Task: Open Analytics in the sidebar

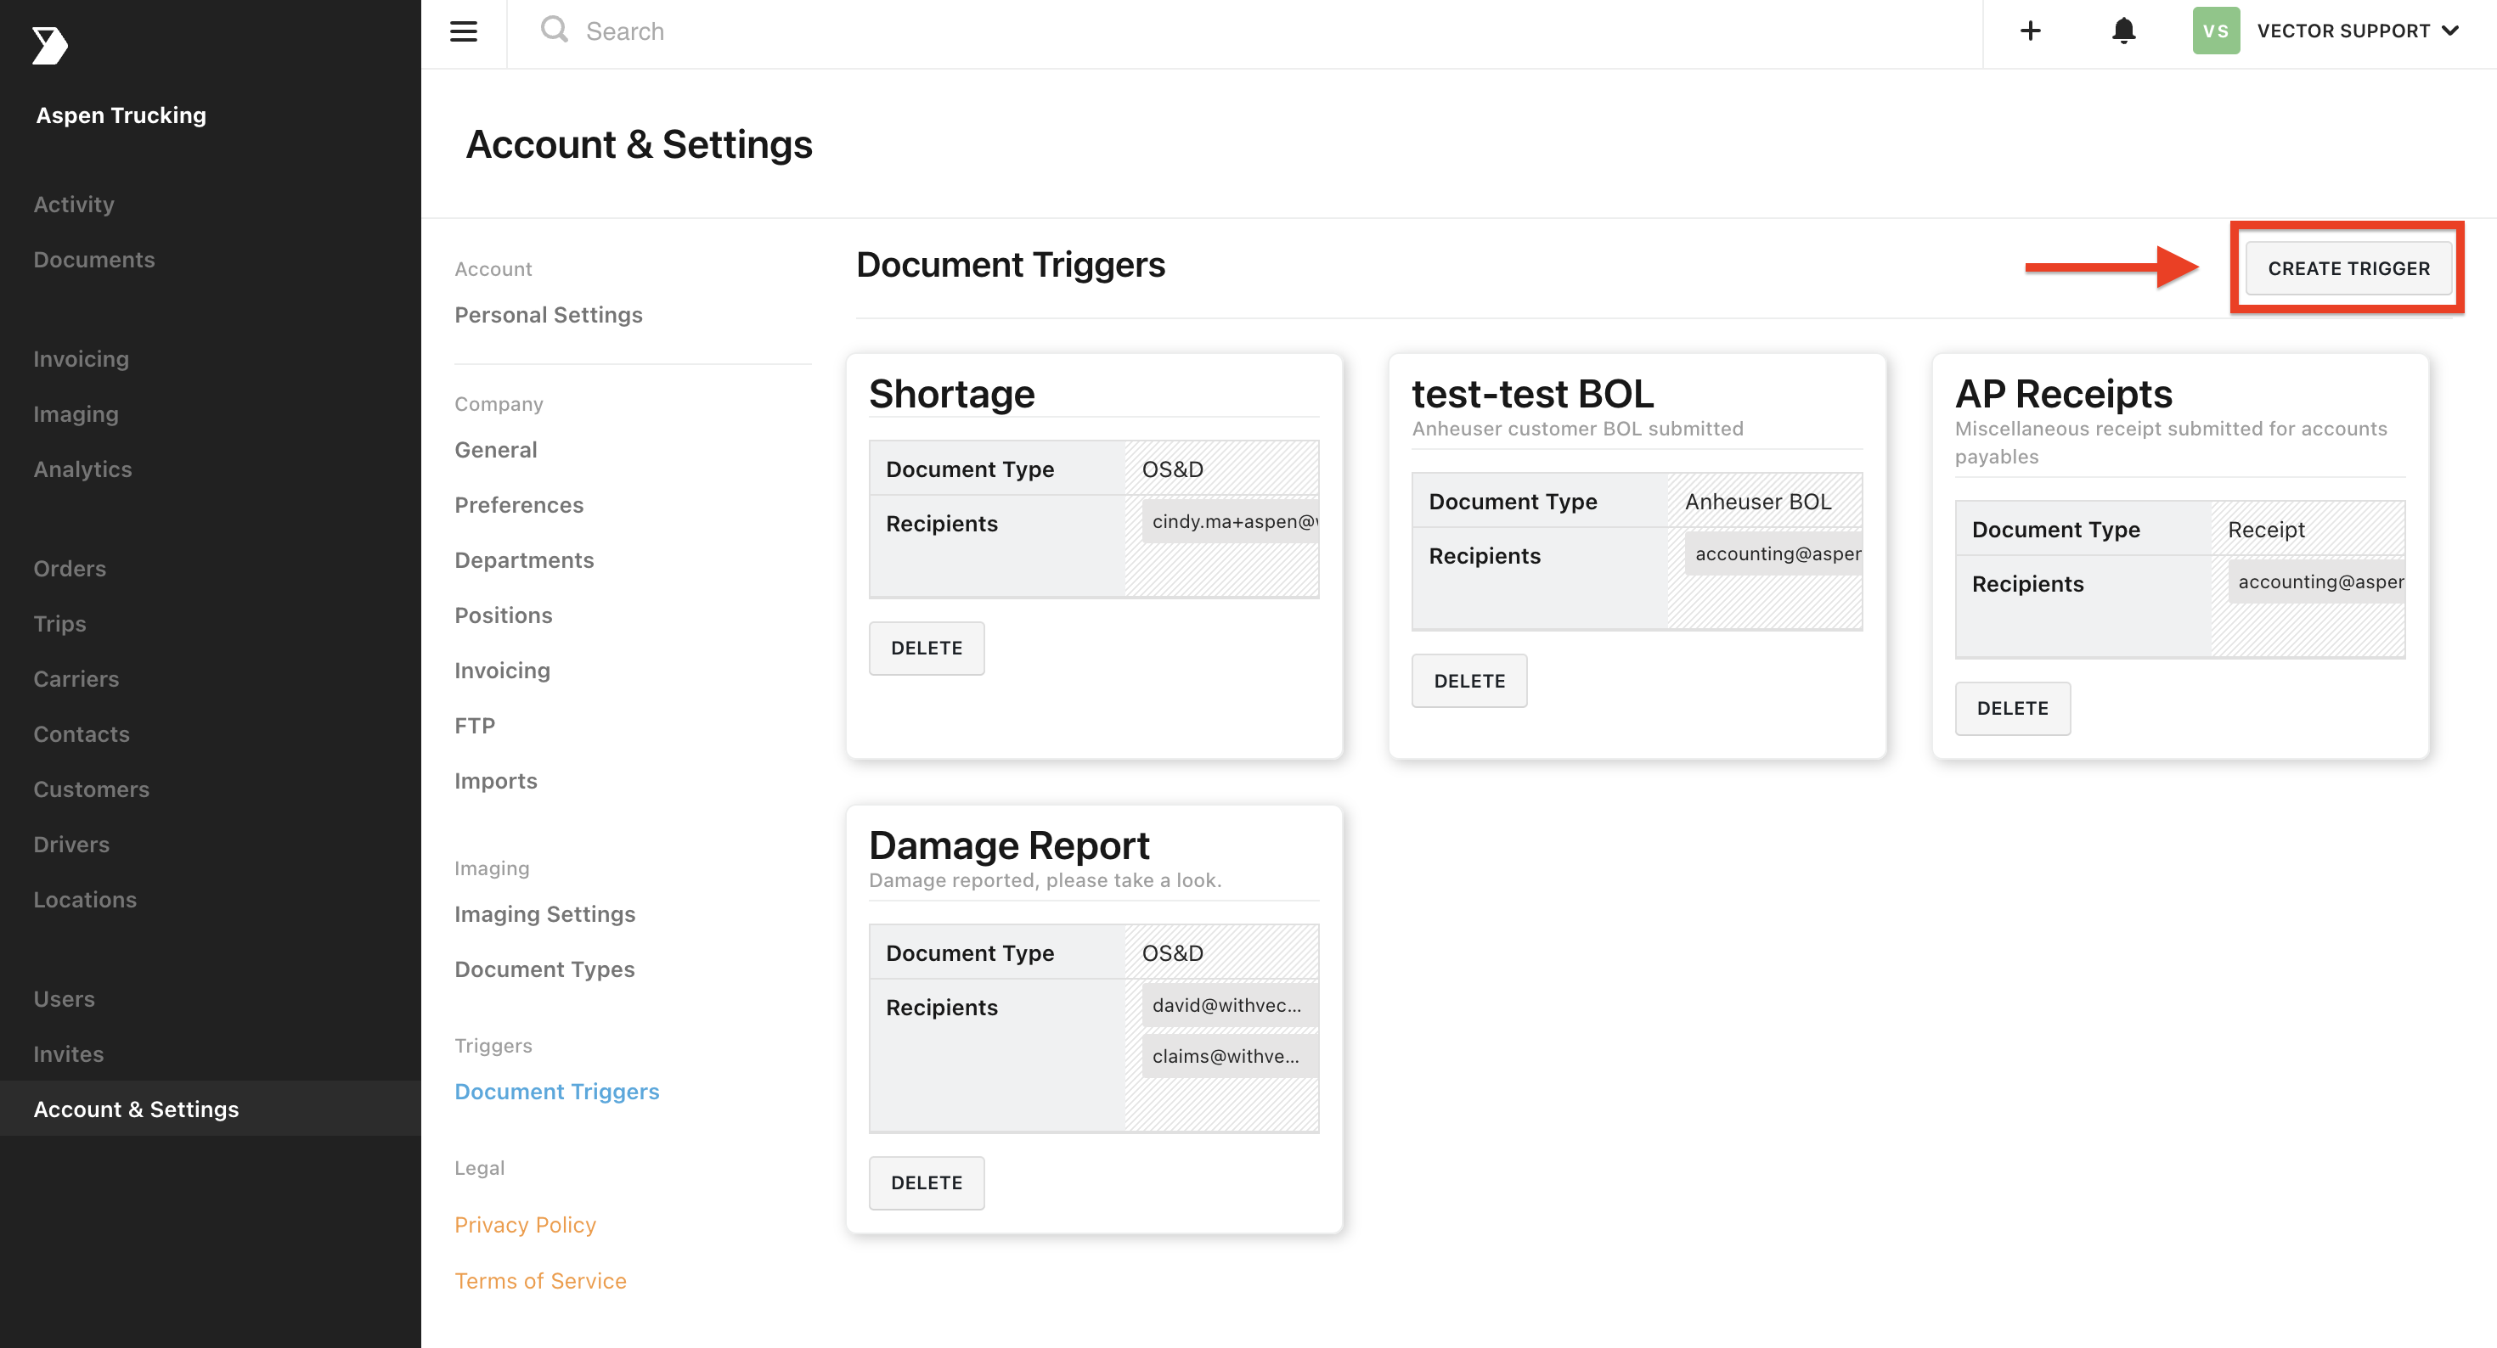Action: [82, 469]
